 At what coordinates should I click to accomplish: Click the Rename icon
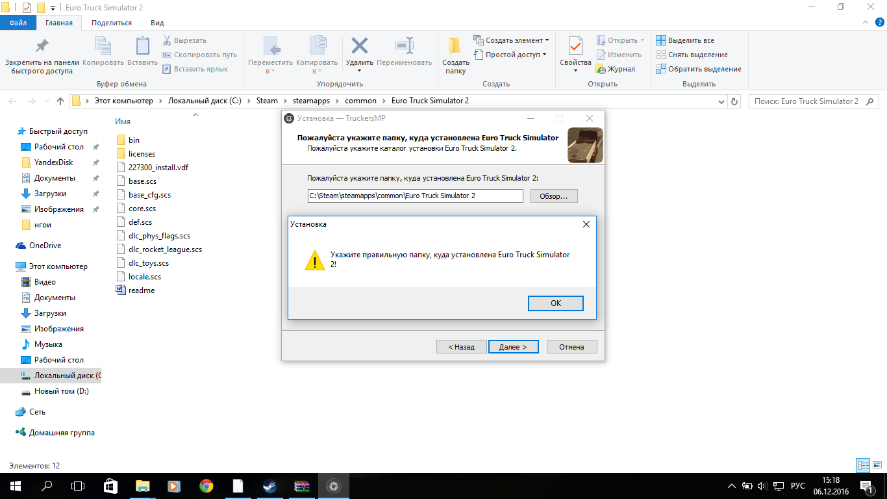pyautogui.click(x=404, y=45)
